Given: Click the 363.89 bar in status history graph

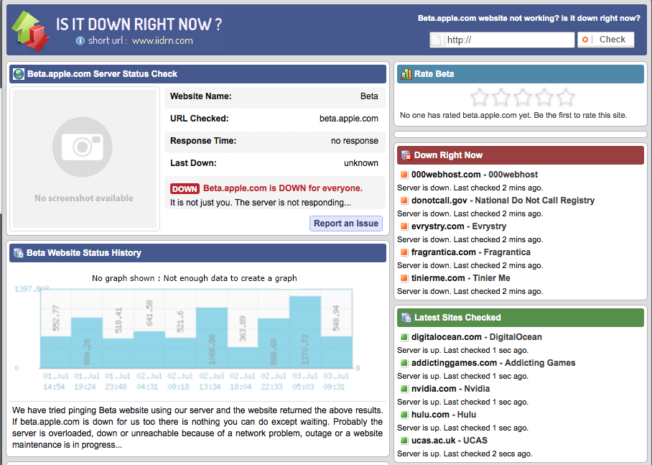Looking at the screenshot, I should pos(243,358).
